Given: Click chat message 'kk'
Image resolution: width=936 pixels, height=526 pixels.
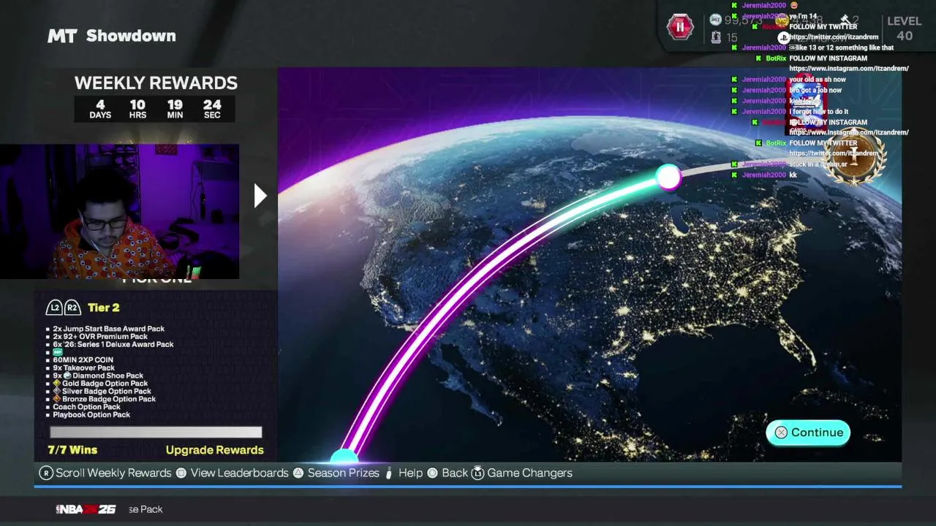Looking at the screenshot, I should (x=793, y=175).
